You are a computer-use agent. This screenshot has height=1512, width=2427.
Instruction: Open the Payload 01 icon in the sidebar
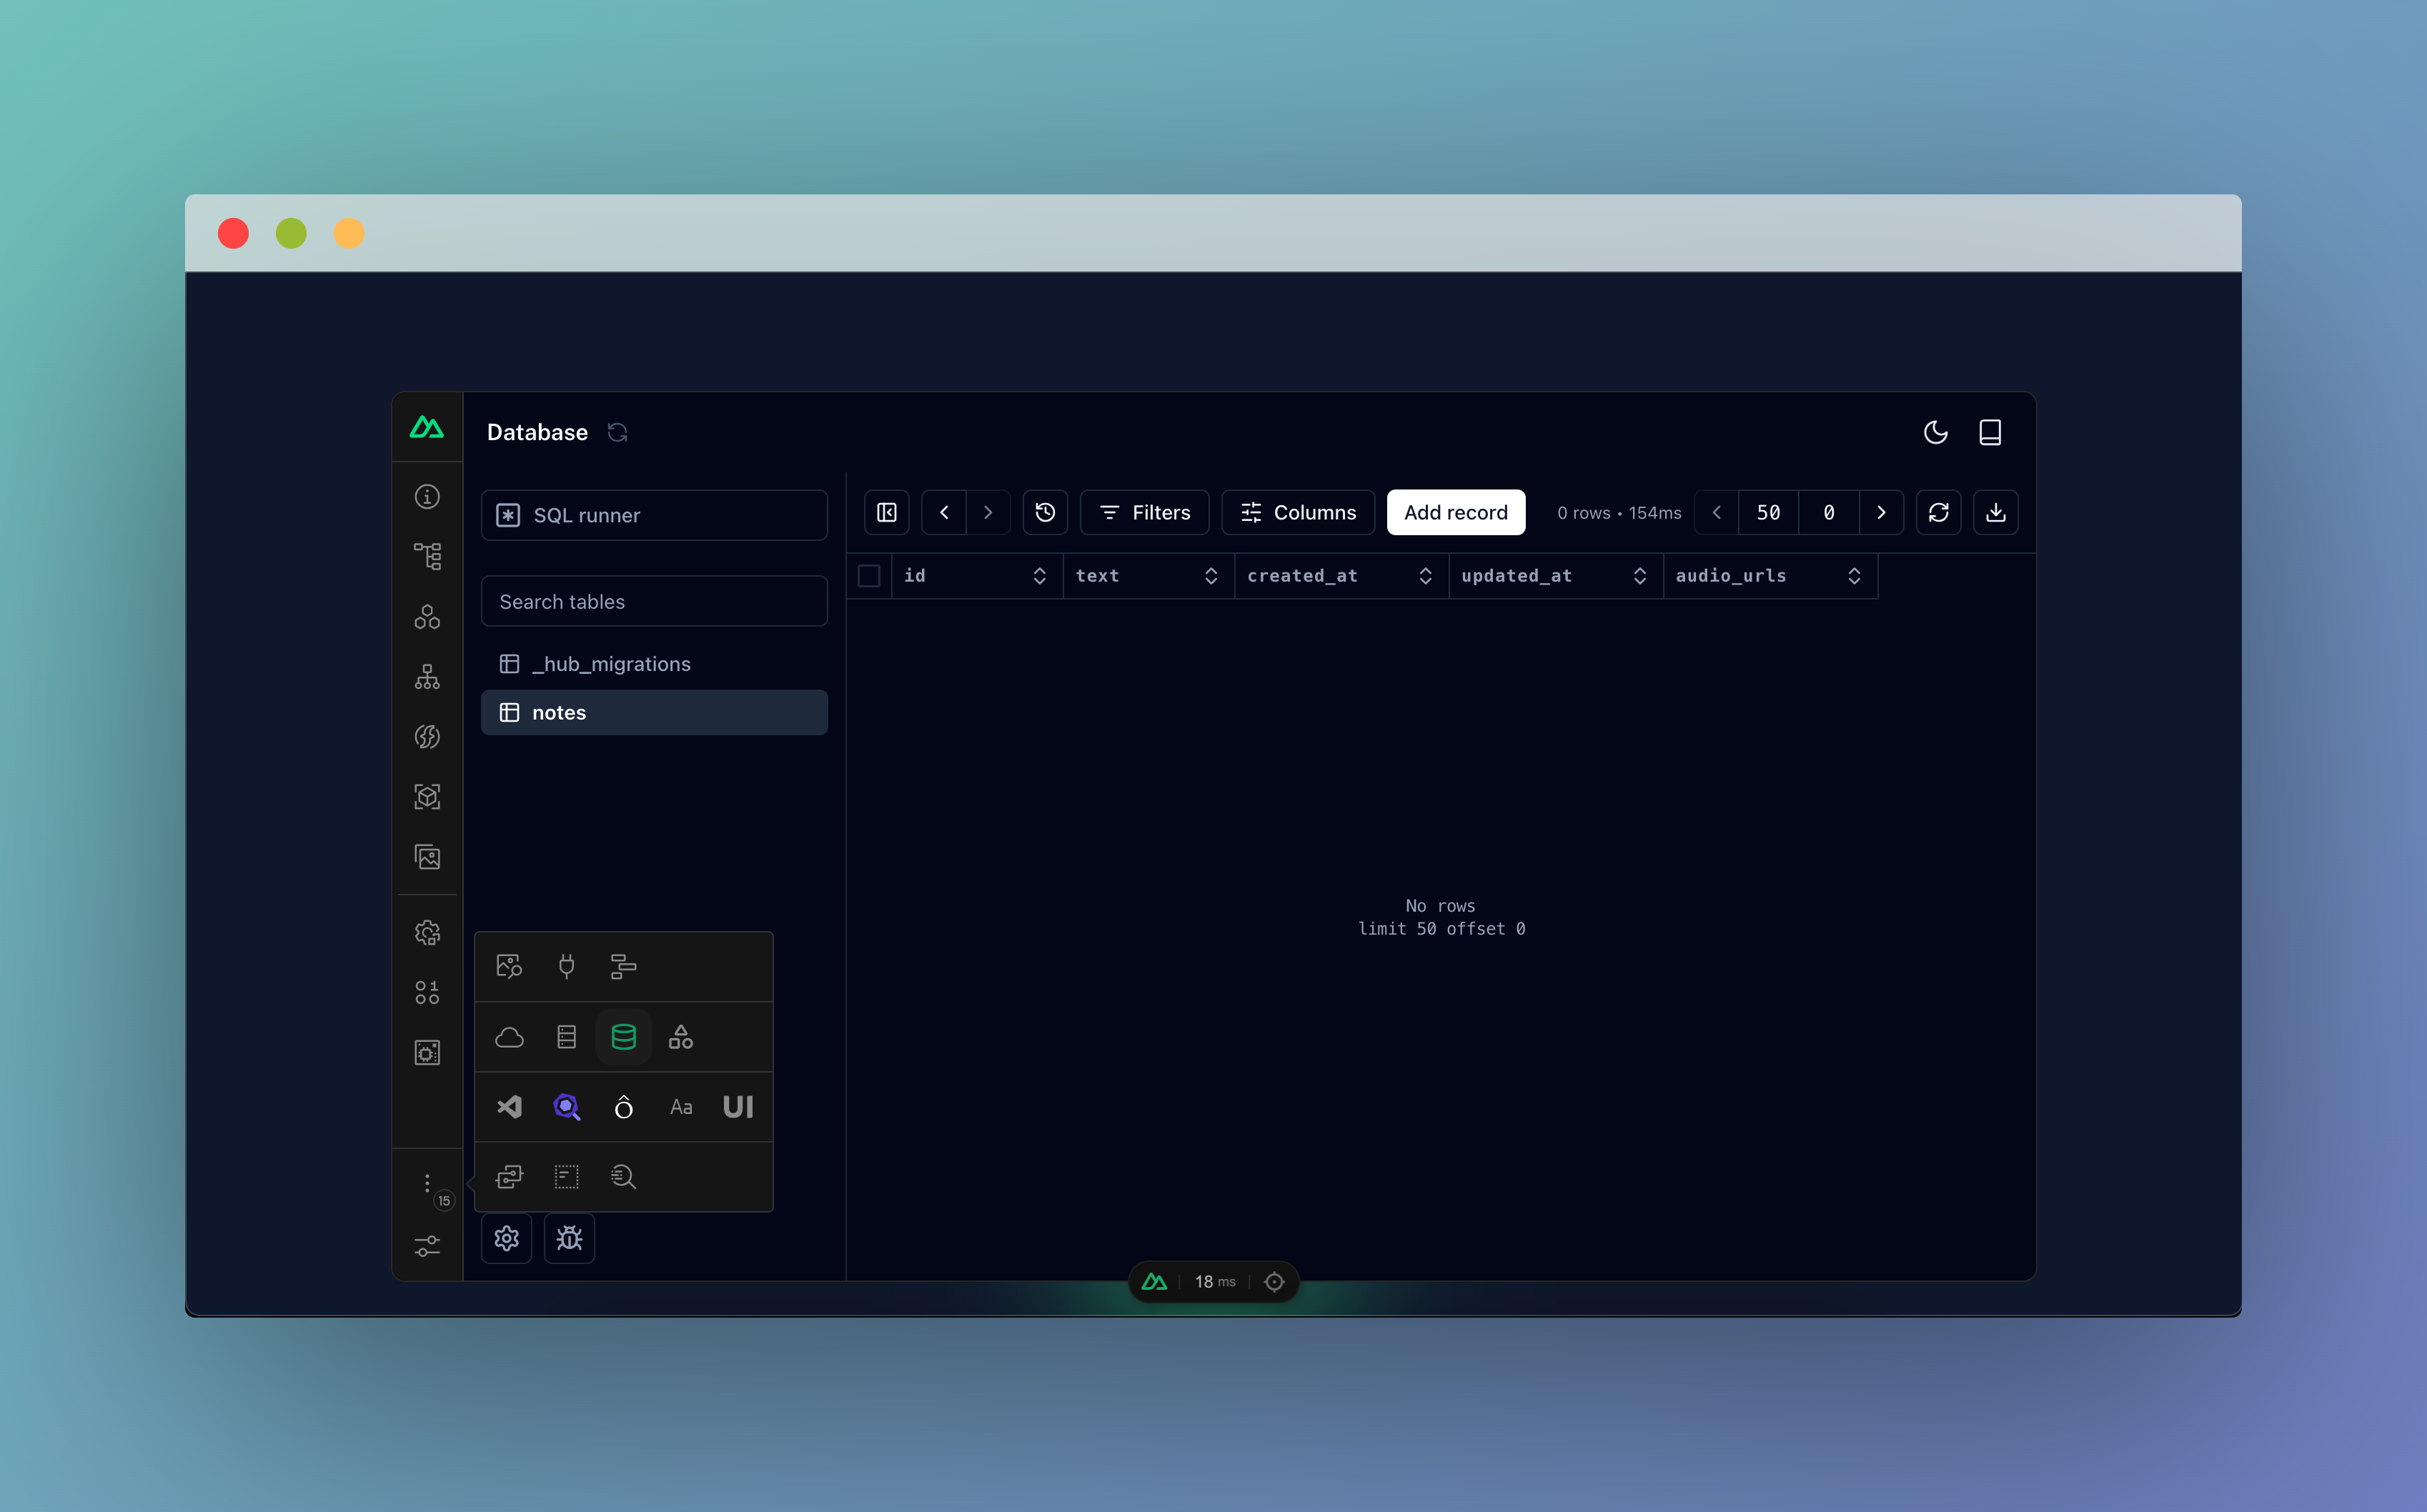click(427, 993)
